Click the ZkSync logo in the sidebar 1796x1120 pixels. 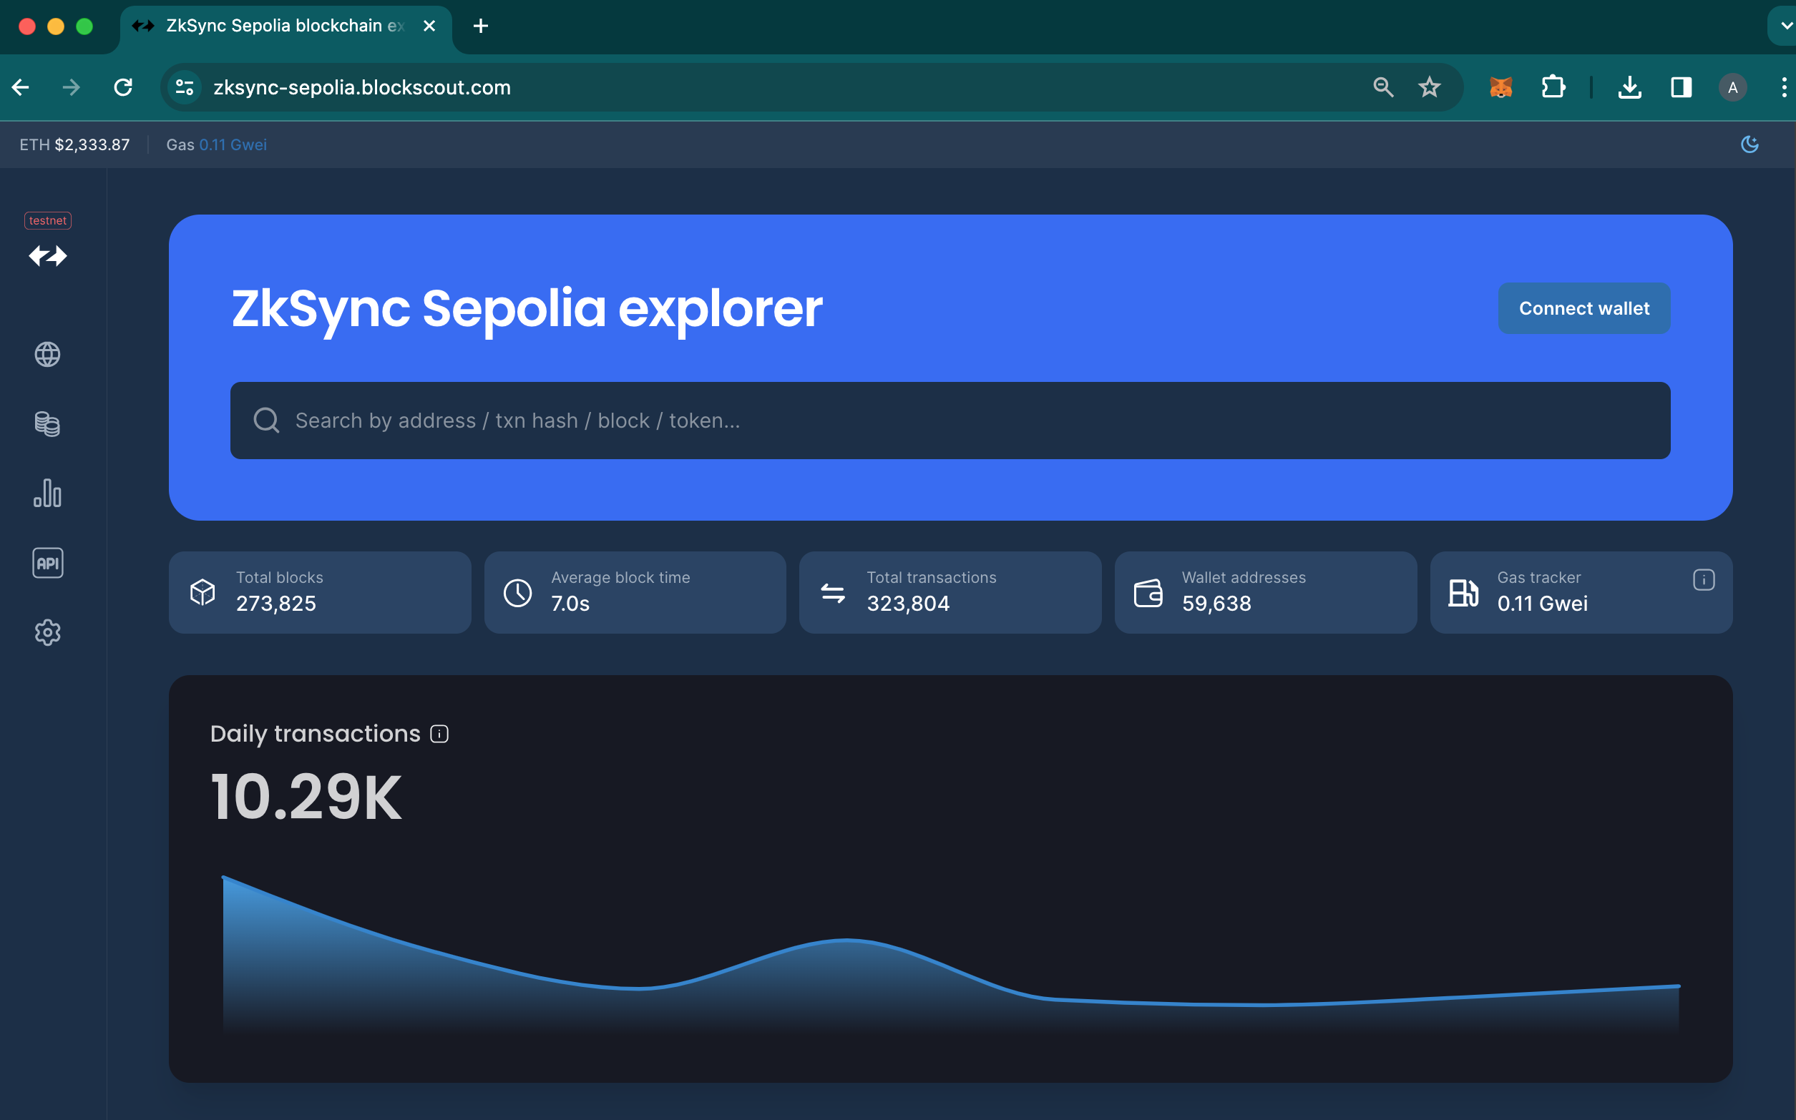(47, 256)
